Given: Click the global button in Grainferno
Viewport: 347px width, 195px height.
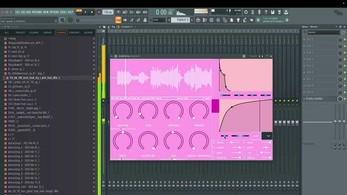Looking at the screenshot, I should tap(256, 136).
